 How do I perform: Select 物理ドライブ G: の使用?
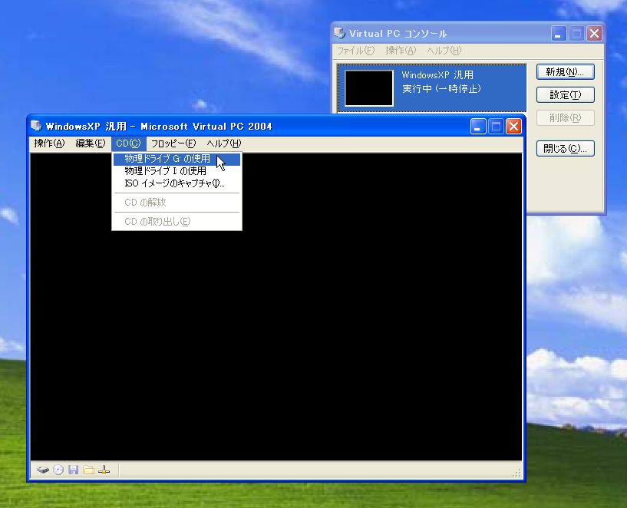pos(177,159)
